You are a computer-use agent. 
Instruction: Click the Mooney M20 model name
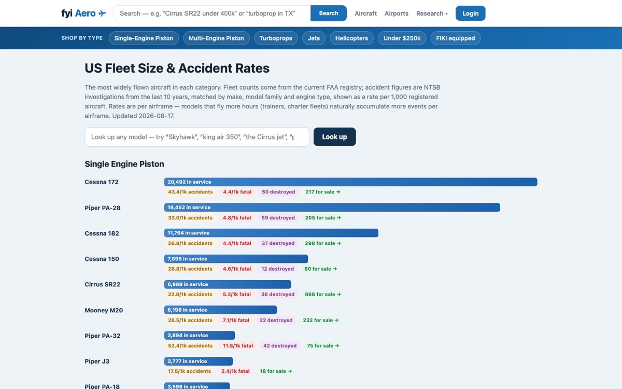(104, 310)
